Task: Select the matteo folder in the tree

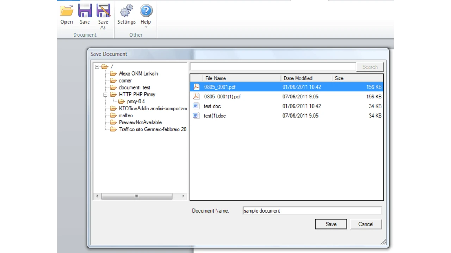Action: (126, 115)
